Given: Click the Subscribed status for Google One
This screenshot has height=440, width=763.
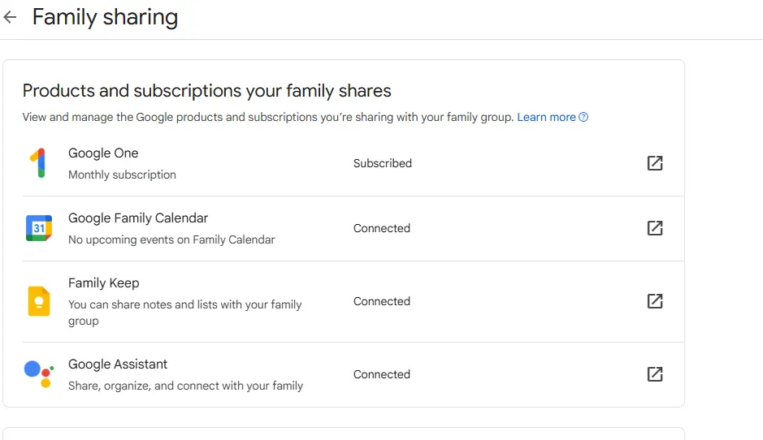Looking at the screenshot, I should (x=383, y=163).
